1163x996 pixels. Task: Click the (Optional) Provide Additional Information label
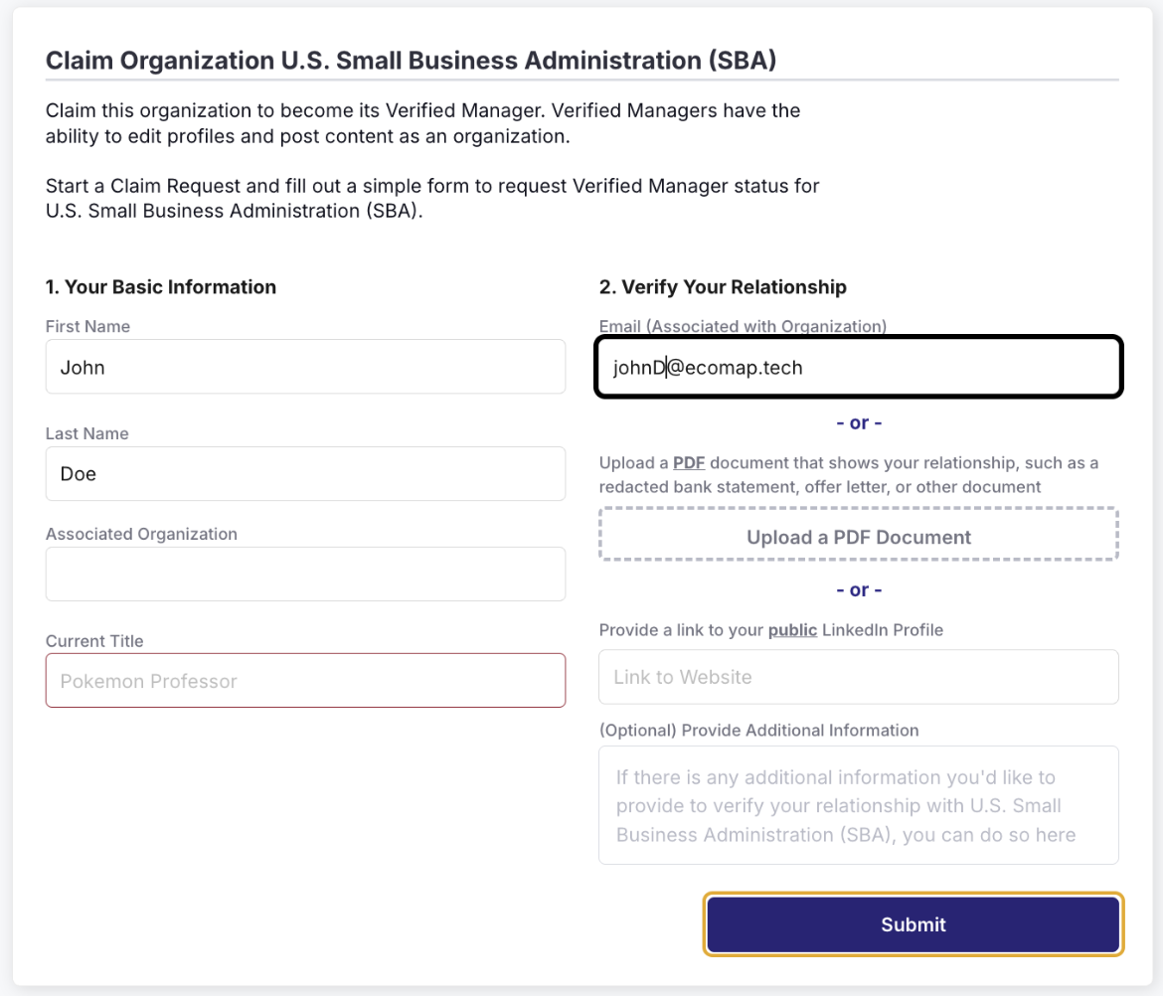758,731
